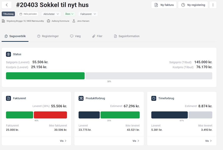This screenshot has width=223, height=150.
Task: Switch to the Registeringer tab
Action: tap(48, 36)
